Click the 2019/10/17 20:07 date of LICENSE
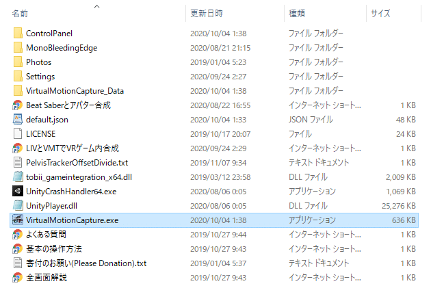The height and width of the screenshot is (301, 431). 220,134
